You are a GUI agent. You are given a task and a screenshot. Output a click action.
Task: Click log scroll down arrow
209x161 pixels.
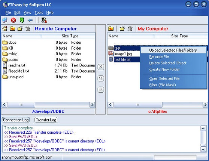203,149
